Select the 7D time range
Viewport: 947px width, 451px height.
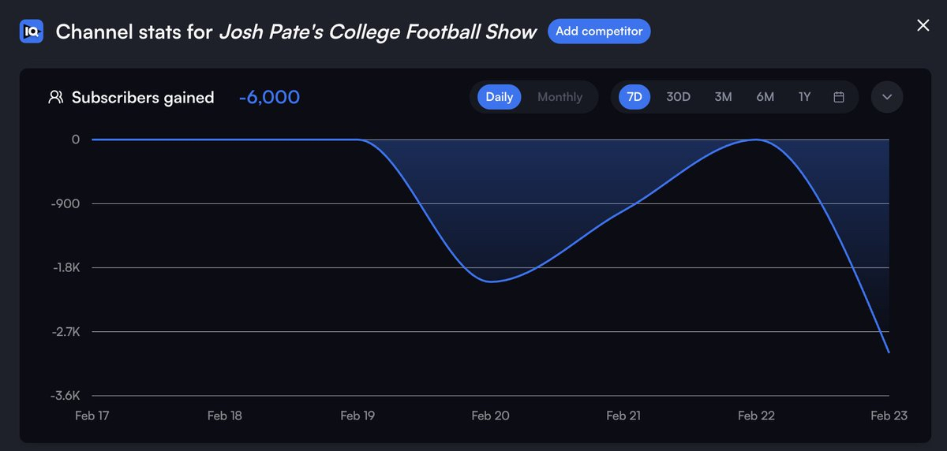pos(634,97)
